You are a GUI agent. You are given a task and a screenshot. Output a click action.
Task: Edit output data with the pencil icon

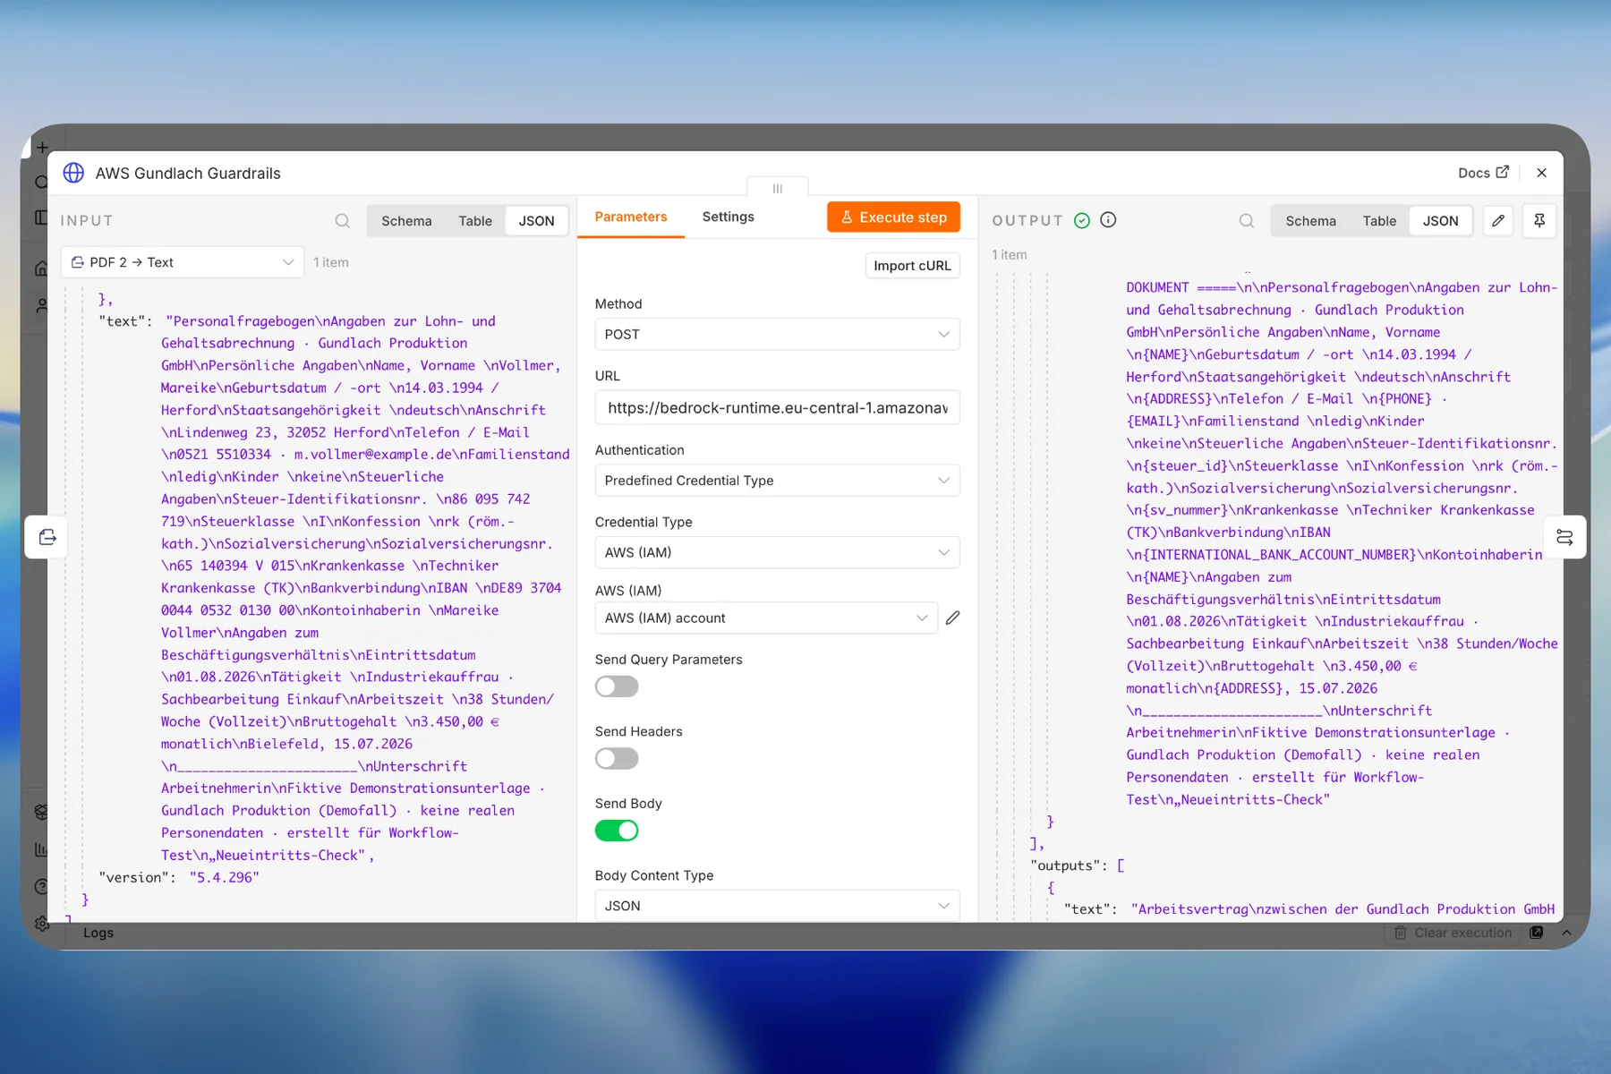click(x=1498, y=220)
